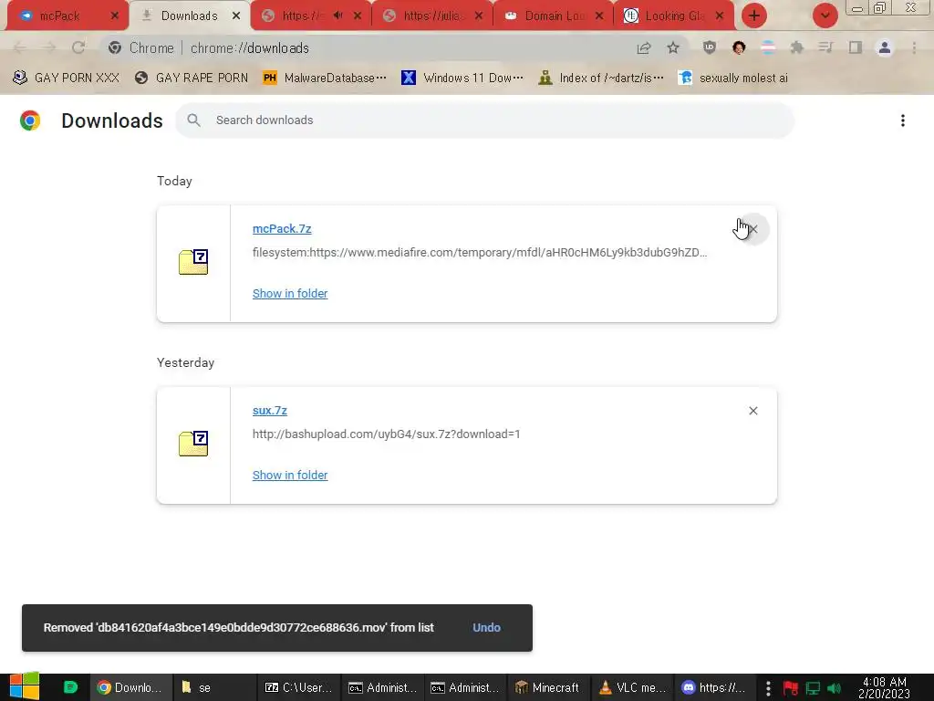Switch to Chrome Downlo... taskbar button
This screenshot has width=934, height=701.
tap(130, 687)
